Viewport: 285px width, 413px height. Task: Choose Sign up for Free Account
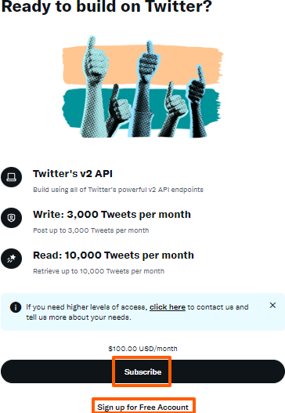[143, 407]
